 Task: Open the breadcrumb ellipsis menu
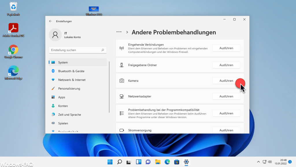pos(119,32)
